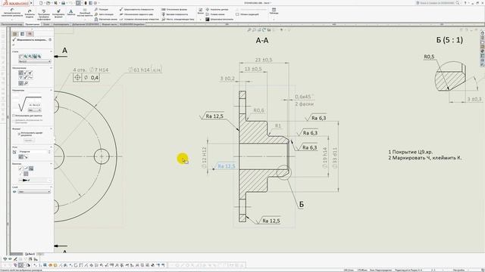The width and height of the screenshot is (485, 272).
Task: Click the Авто позиция (Auto Balloon) tool
Action: (x=104, y=14)
